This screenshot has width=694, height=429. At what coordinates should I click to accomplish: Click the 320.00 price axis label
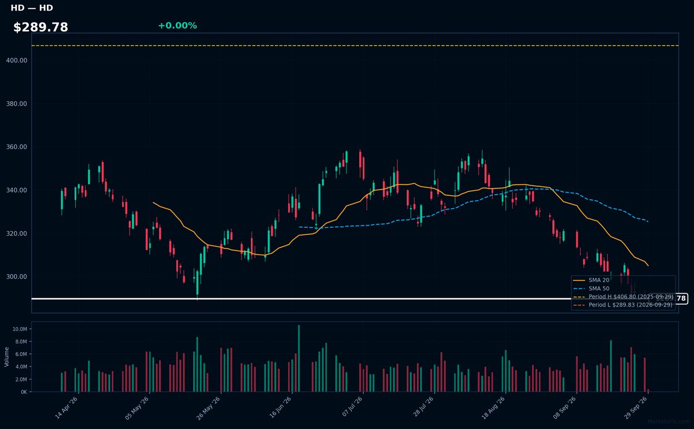point(17,234)
